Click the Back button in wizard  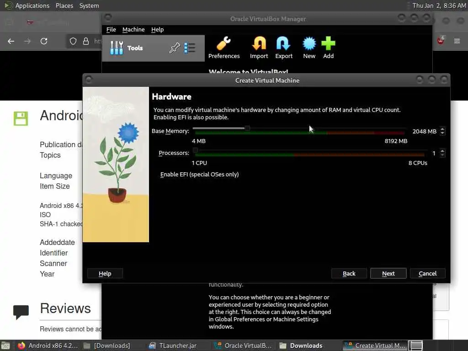pos(349,273)
